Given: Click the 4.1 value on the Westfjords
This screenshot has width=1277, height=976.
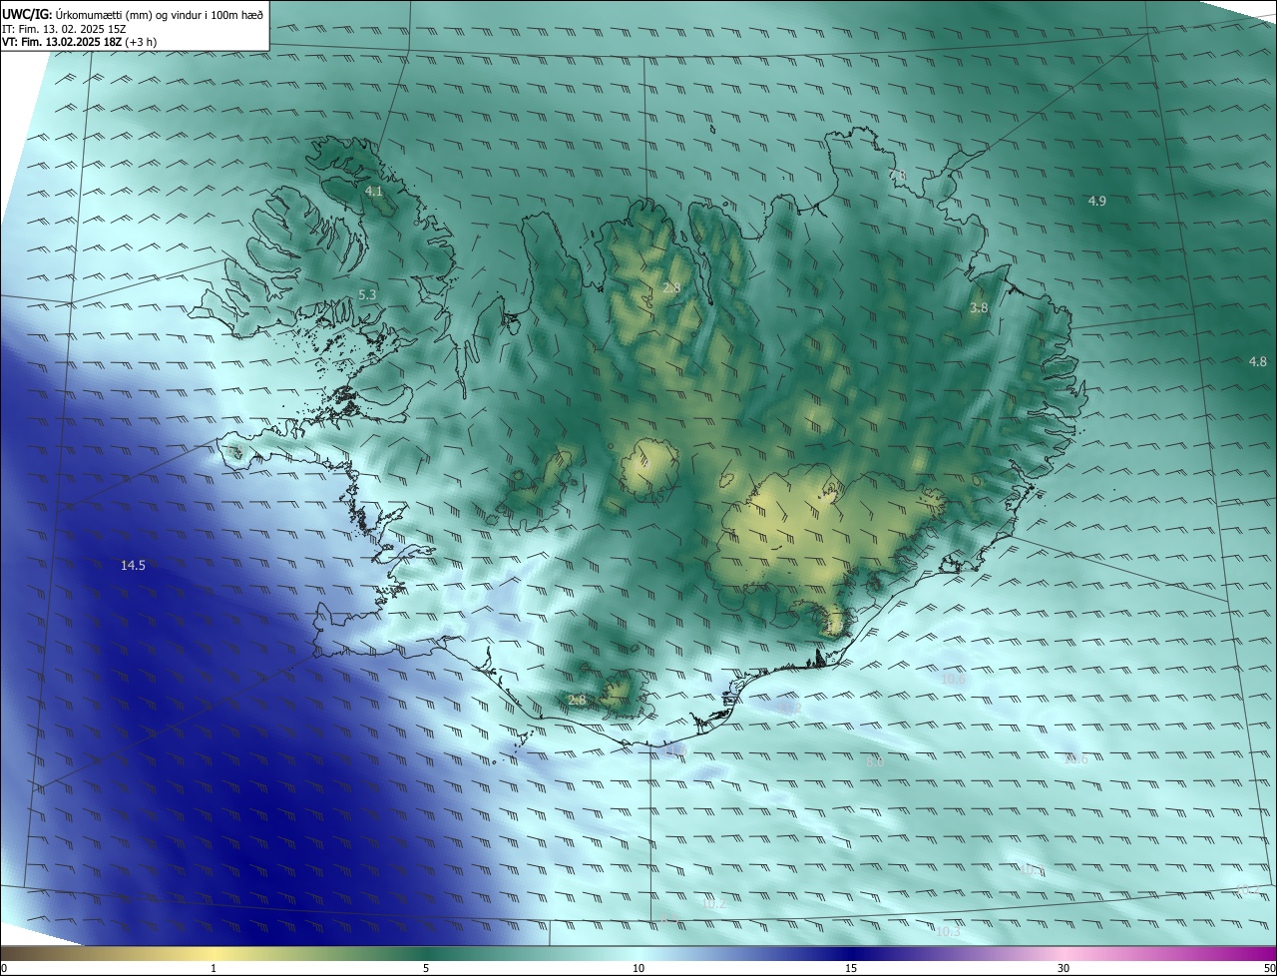Looking at the screenshot, I should click(374, 191).
